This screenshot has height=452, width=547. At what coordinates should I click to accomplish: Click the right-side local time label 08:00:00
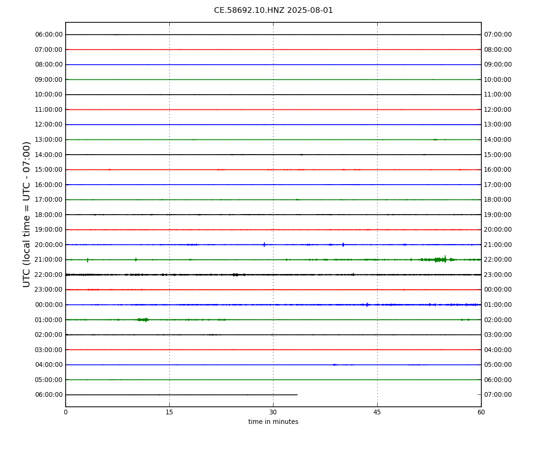pyautogui.click(x=498, y=49)
